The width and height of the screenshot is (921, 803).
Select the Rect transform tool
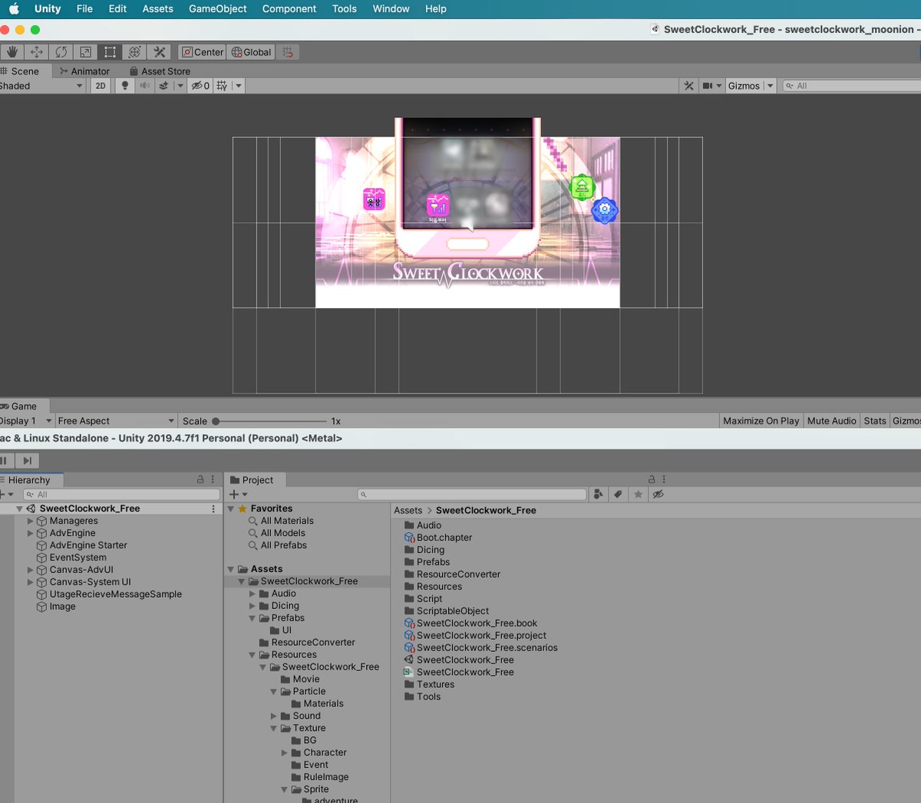[110, 52]
